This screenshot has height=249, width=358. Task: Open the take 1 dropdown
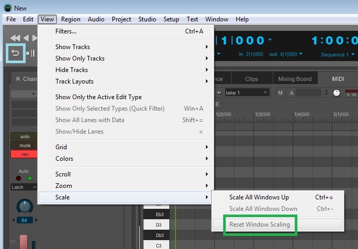[247, 93]
